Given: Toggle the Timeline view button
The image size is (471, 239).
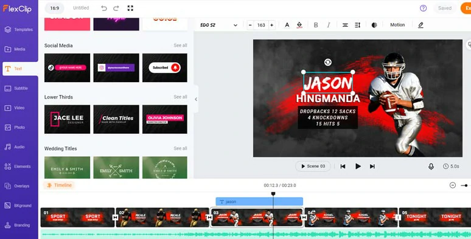Looking at the screenshot, I should click(x=59, y=185).
